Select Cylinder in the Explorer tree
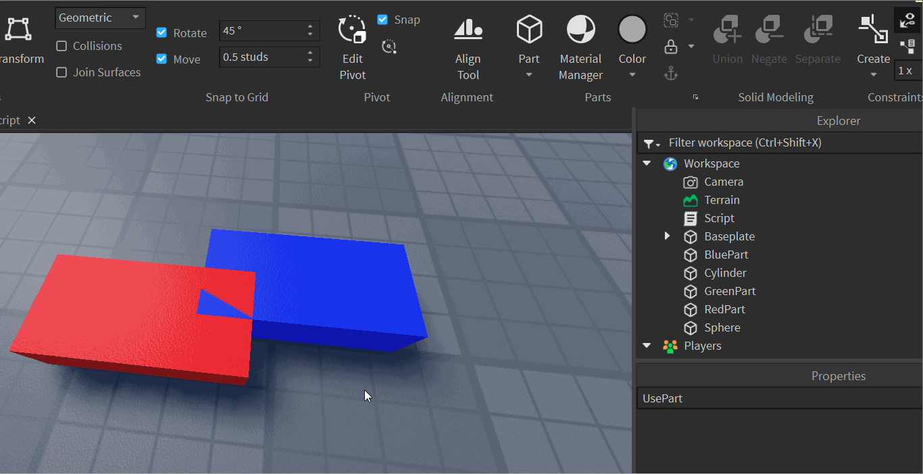The image size is (923, 474). (725, 273)
